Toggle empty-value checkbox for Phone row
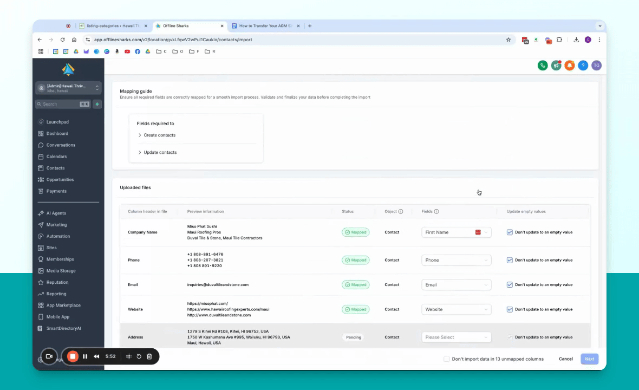This screenshot has width=639, height=390. click(x=510, y=260)
